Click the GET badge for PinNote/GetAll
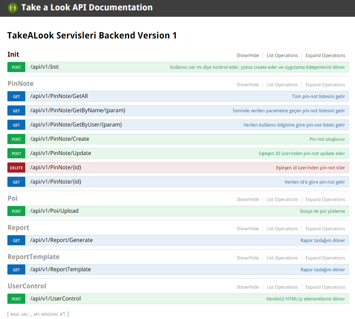The height and width of the screenshot is (319, 355). point(16,97)
